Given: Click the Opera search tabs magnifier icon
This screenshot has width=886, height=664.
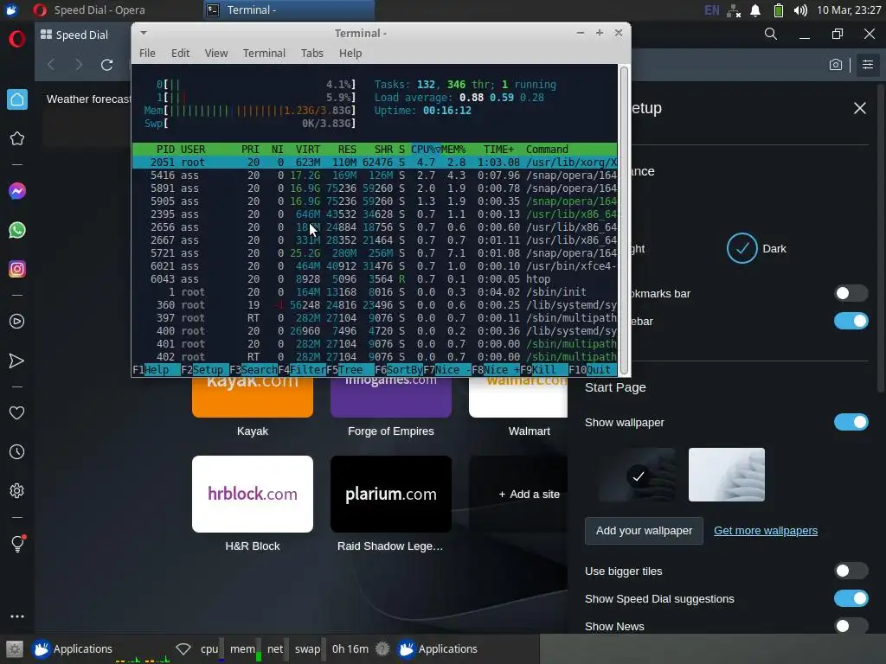Looking at the screenshot, I should (771, 34).
